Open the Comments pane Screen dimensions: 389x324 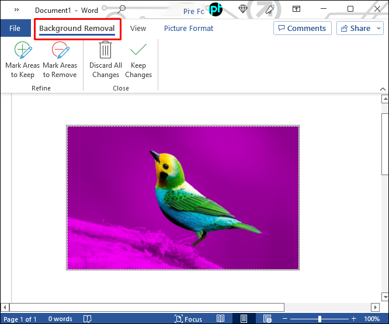click(302, 28)
